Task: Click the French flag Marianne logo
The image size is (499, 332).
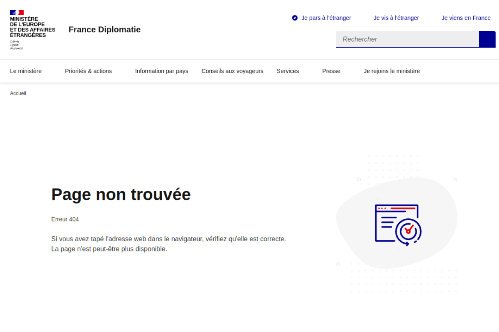Action: (17, 12)
